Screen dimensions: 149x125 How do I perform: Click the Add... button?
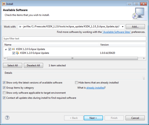135,27
